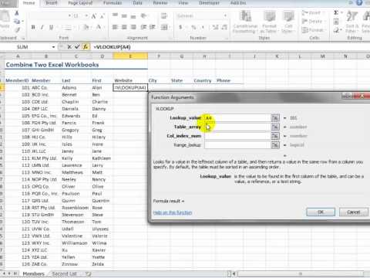
Task: Click into the Range_lookup input field
Action: [237, 145]
